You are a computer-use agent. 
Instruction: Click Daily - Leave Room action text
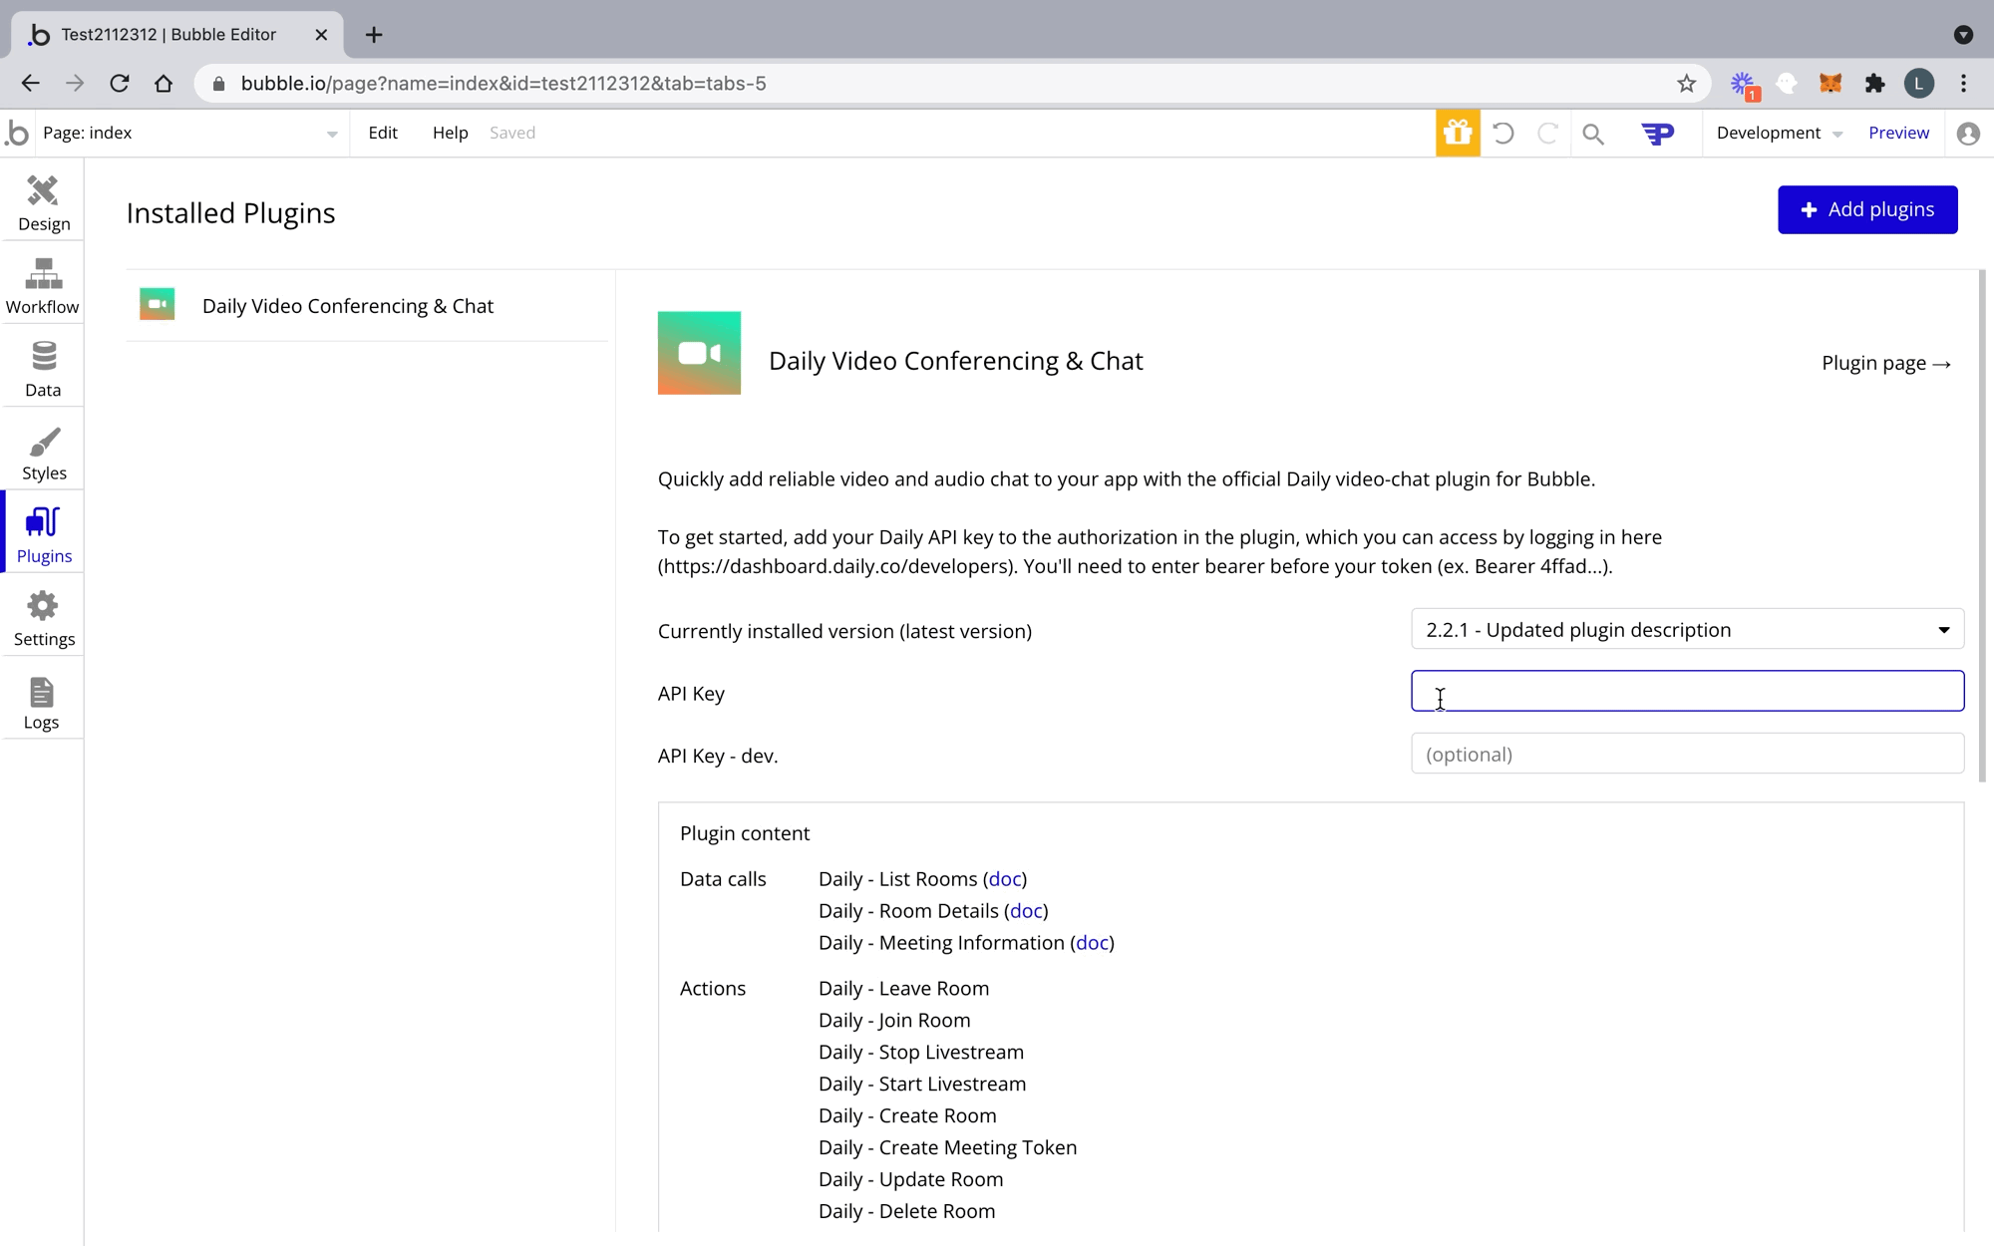click(903, 989)
